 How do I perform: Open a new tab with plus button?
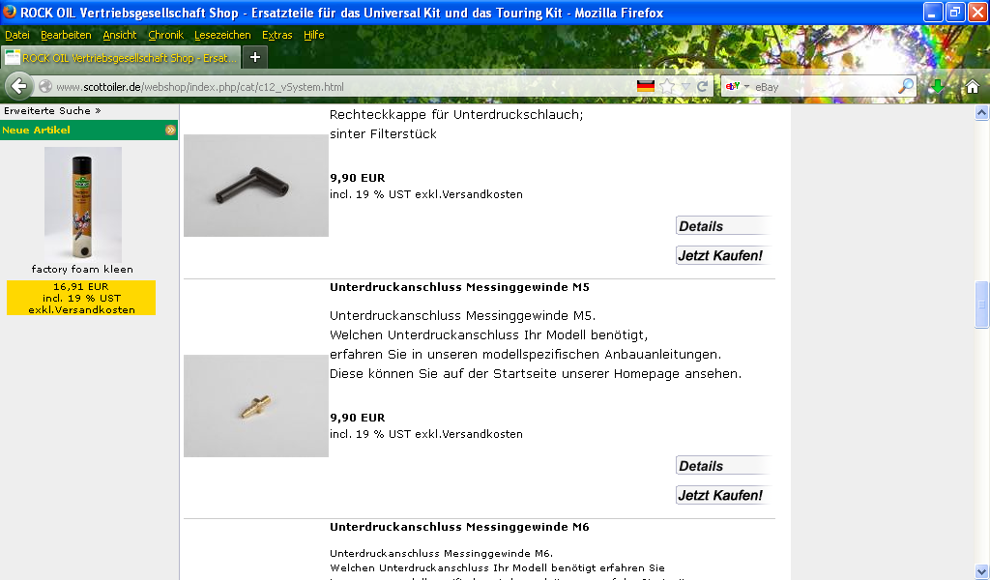pyautogui.click(x=255, y=57)
